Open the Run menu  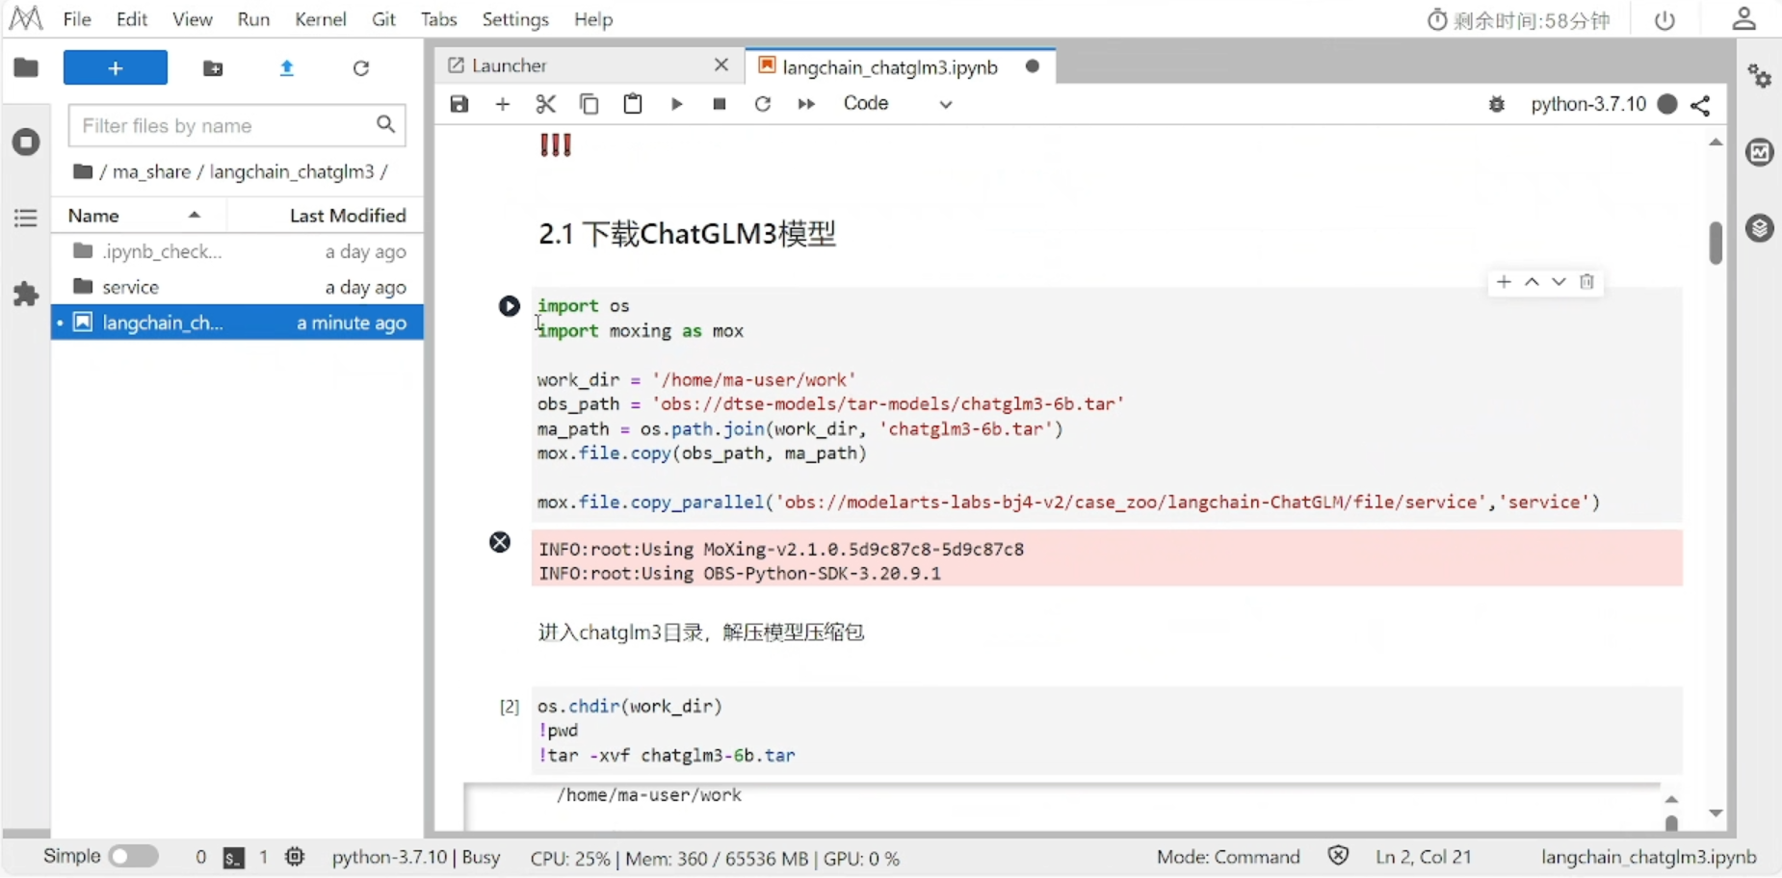click(x=253, y=19)
